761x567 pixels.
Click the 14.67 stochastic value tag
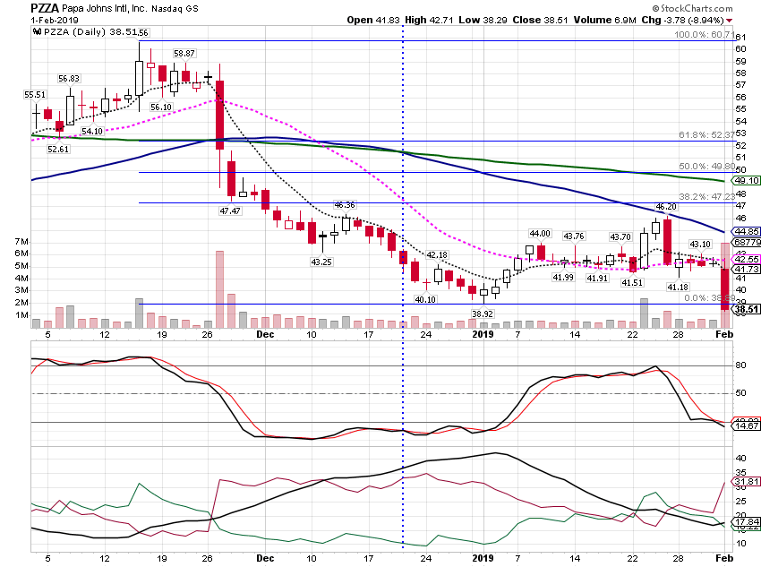coord(746,426)
